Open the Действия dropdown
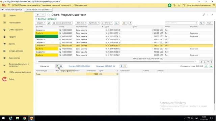Image resolution: width=216 pixels, height=121 pixels. pyautogui.click(x=81, y=23)
